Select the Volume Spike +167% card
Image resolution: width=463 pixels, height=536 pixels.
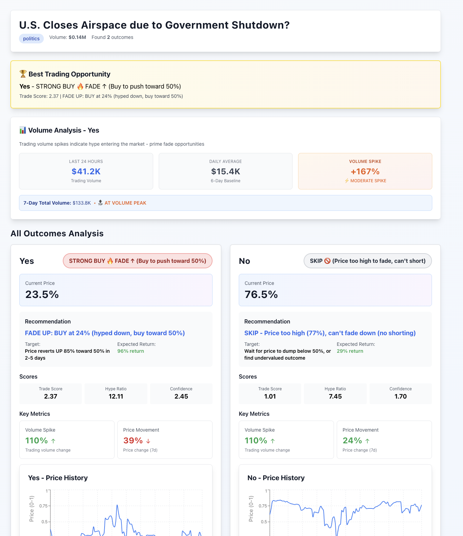click(365, 171)
